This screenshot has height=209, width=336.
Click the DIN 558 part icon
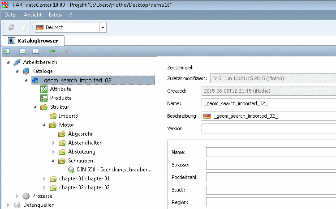(x=71, y=170)
